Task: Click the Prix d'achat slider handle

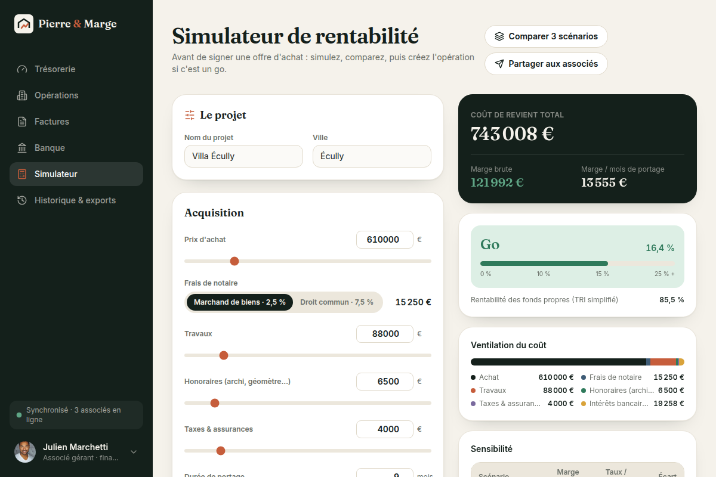Action: click(234, 261)
